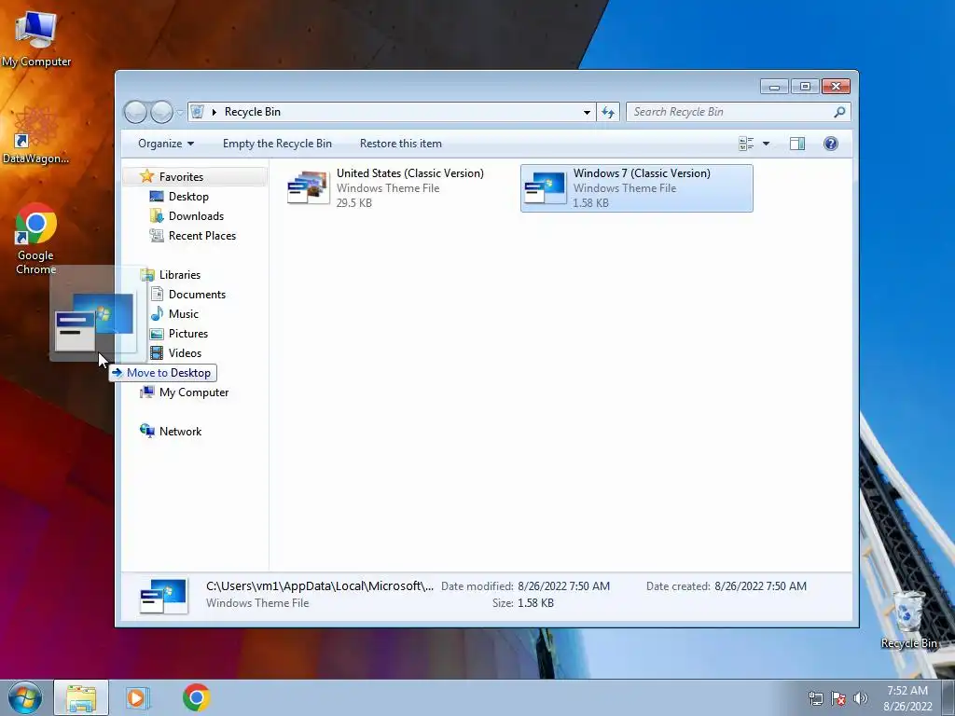Image resolution: width=955 pixels, height=716 pixels.
Task: Select Libraries in navigation pane
Action: click(x=180, y=275)
